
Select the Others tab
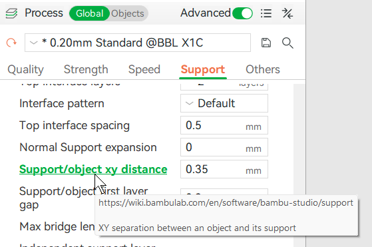[263, 69]
